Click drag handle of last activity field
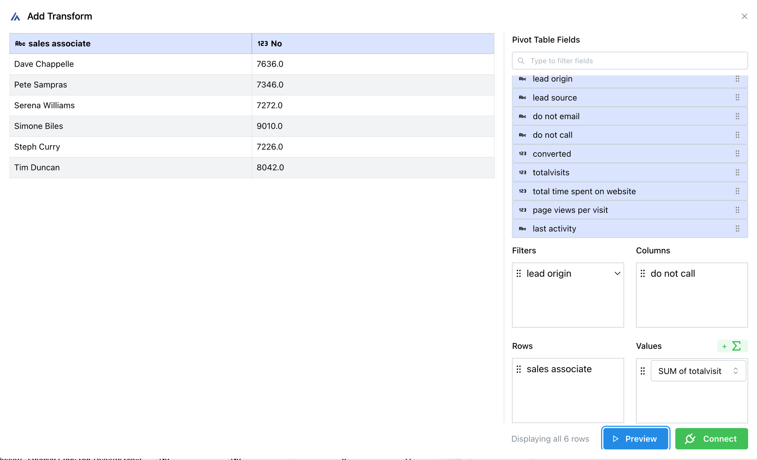 [x=737, y=229]
